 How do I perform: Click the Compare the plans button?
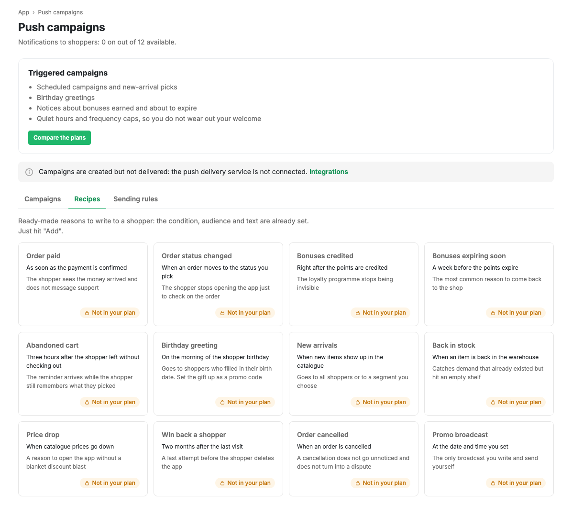click(x=59, y=138)
